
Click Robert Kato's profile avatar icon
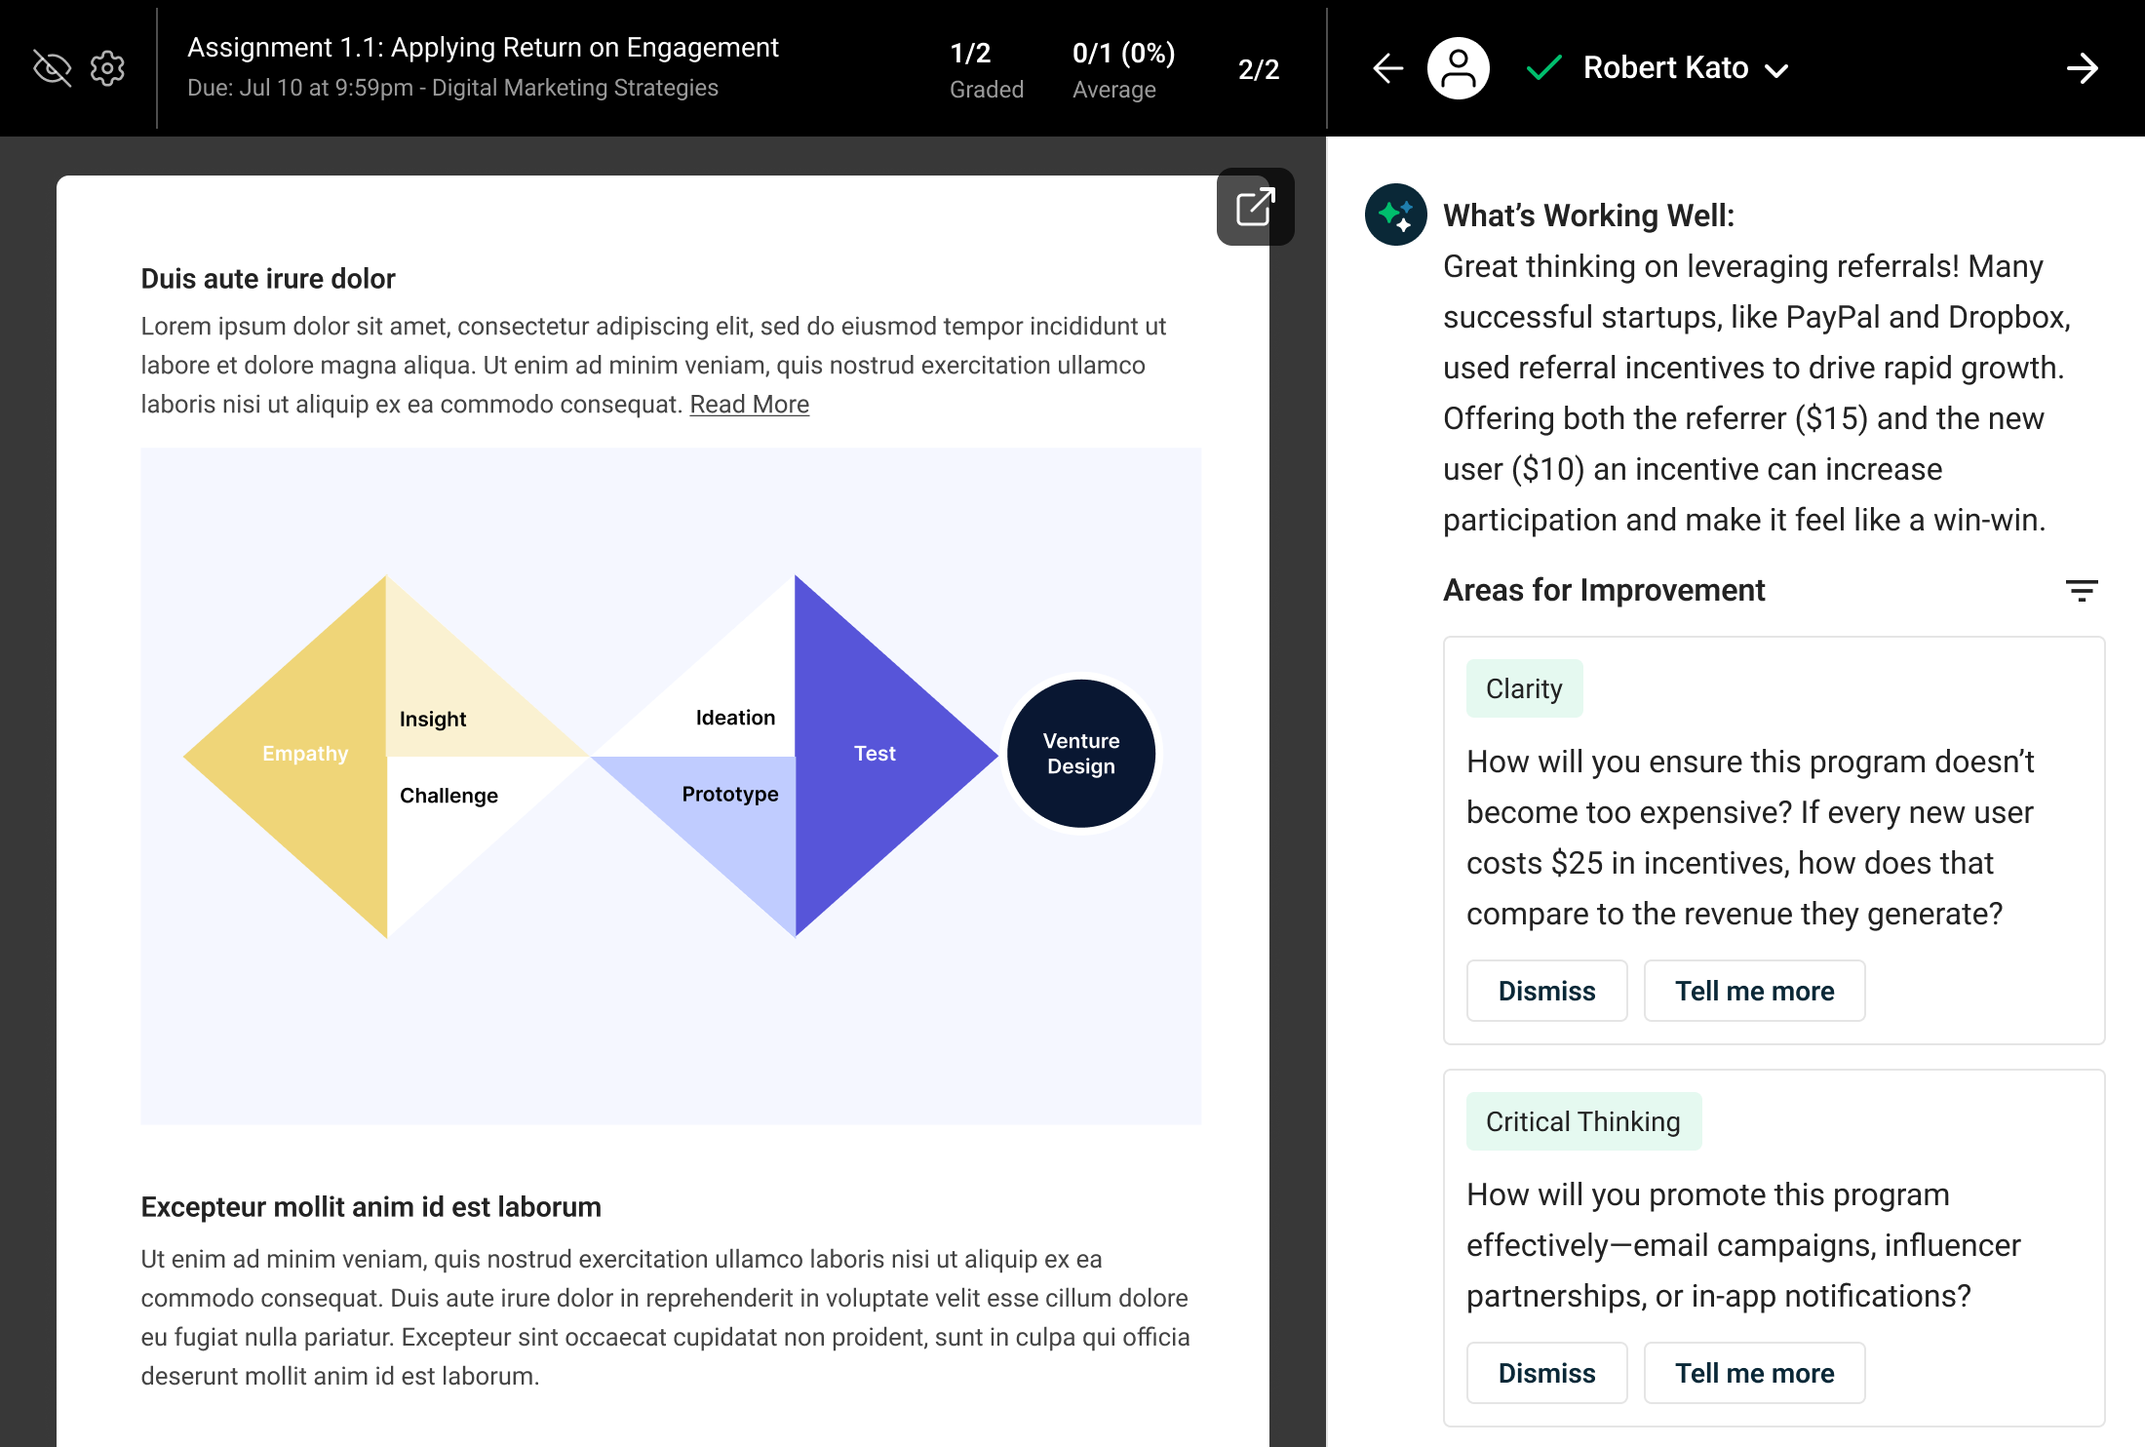(x=1458, y=68)
